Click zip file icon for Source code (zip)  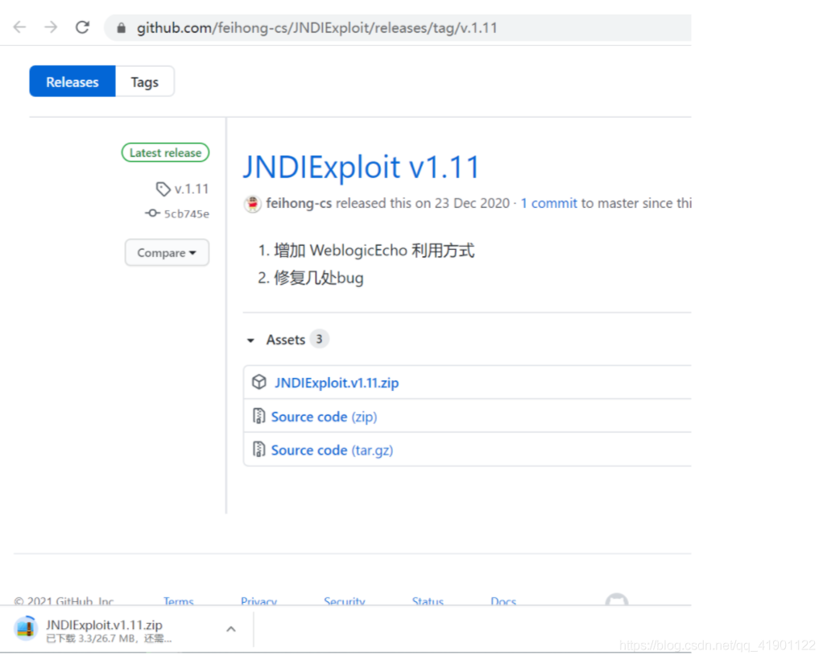pos(258,416)
